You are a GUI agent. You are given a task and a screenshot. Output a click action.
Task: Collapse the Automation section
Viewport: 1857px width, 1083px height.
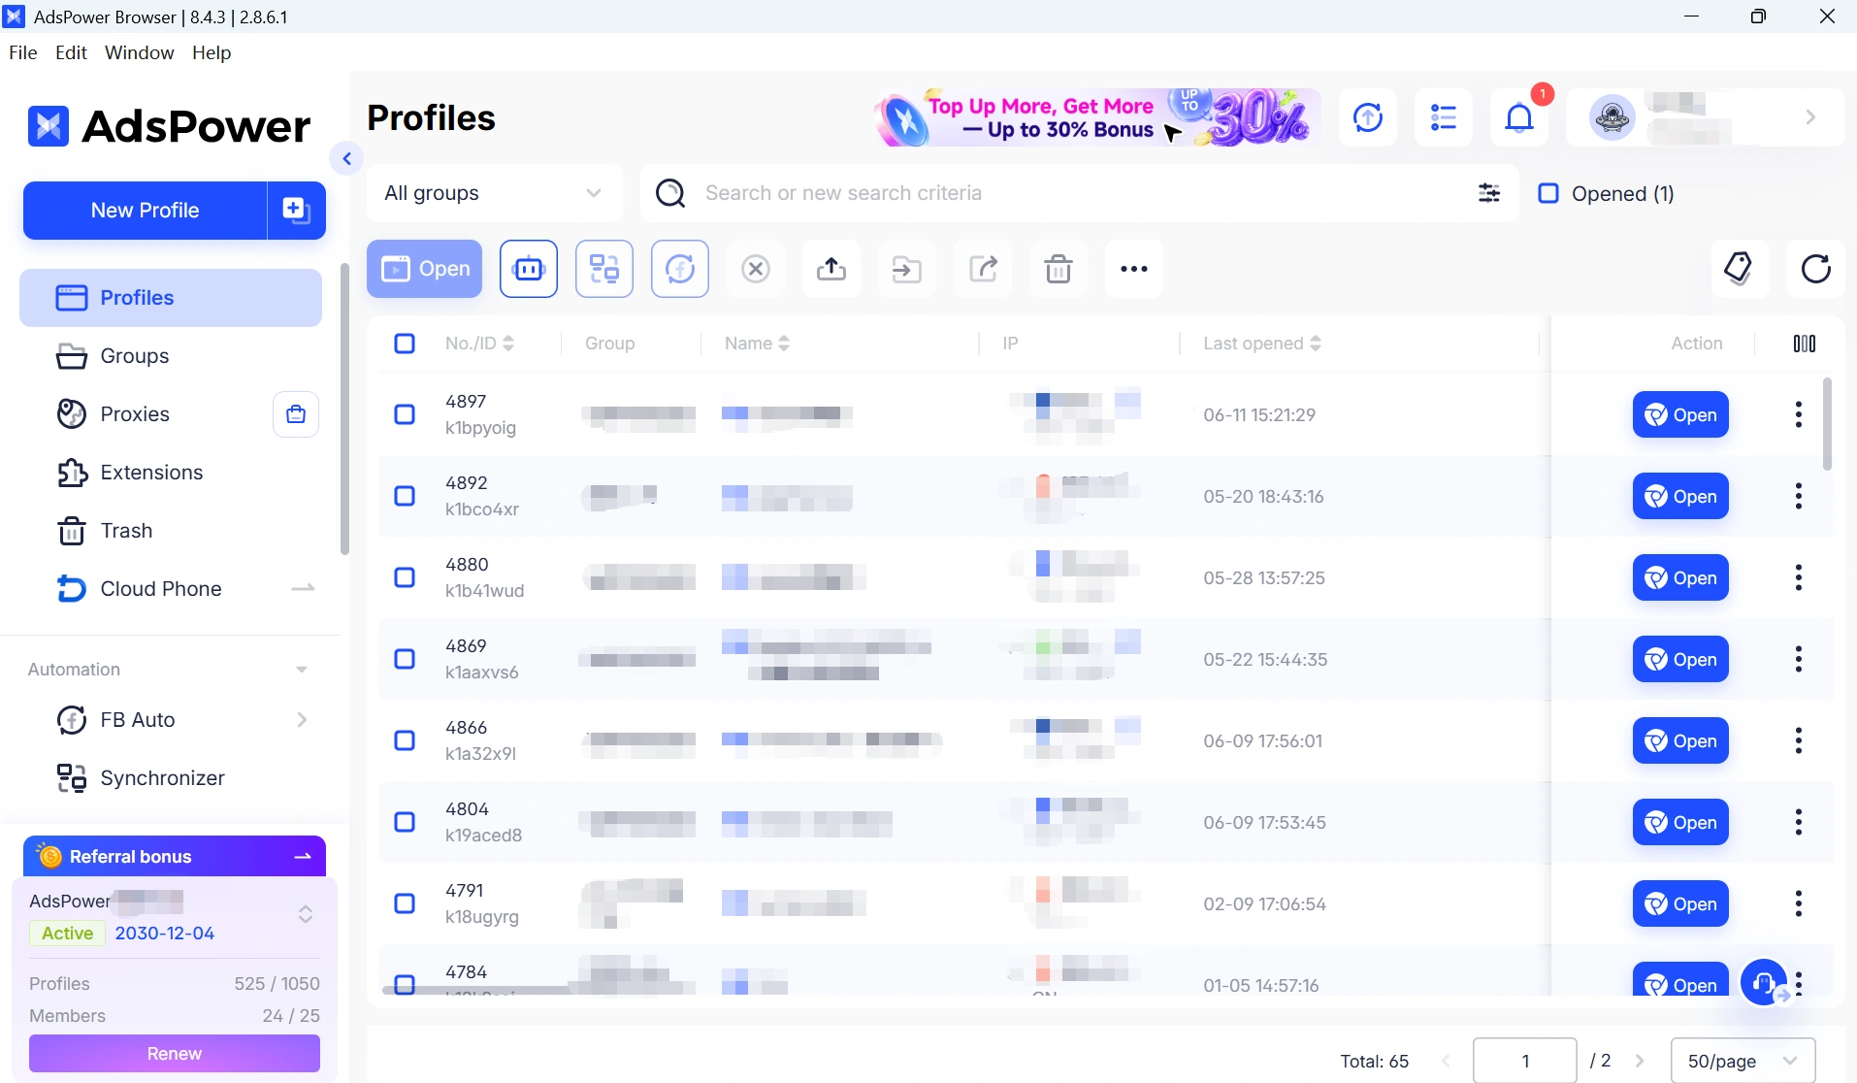pyautogui.click(x=302, y=670)
